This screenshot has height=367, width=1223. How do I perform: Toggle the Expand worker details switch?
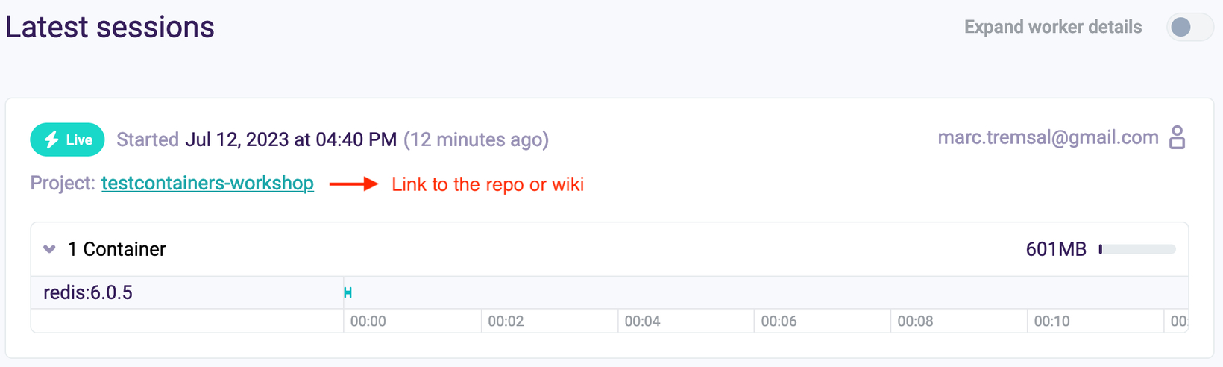point(1189,27)
